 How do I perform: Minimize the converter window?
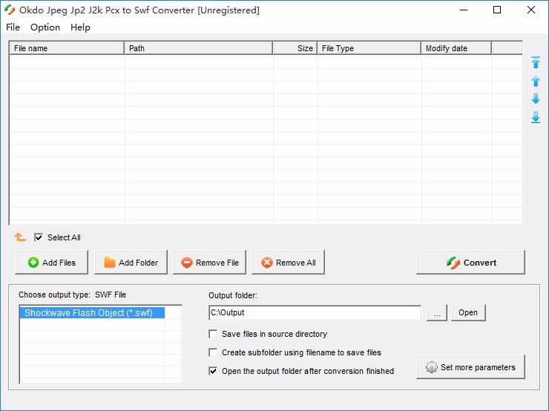pyautogui.click(x=464, y=10)
